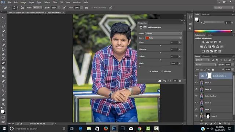Select the Clone Stamp tool
This screenshot has width=235, height=132.
3,54
